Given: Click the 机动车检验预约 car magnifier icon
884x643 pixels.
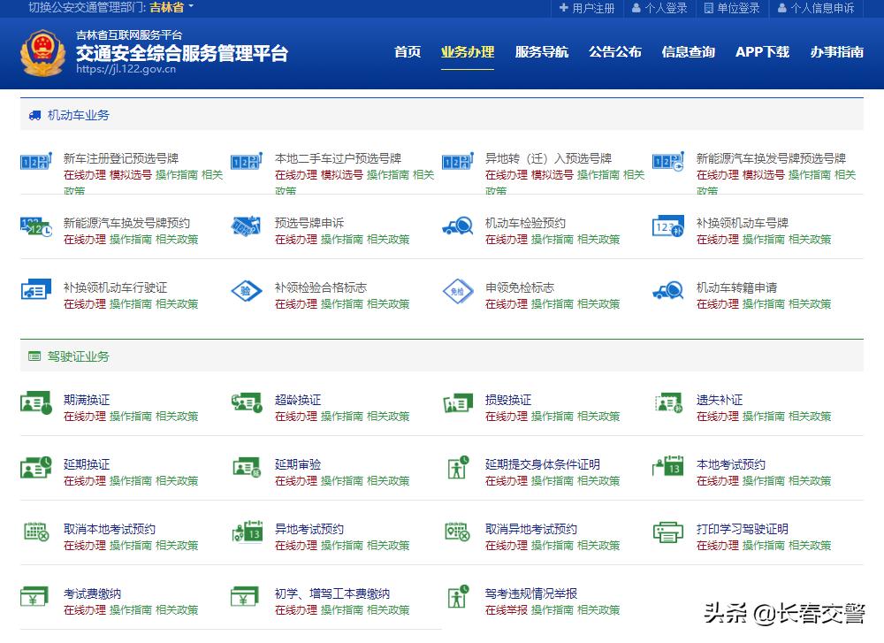Looking at the screenshot, I should (x=458, y=226).
